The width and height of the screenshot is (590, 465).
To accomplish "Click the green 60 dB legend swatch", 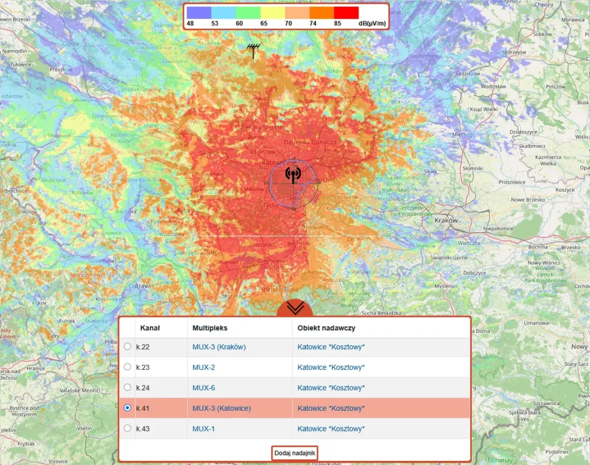I will (x=248, y=13).
